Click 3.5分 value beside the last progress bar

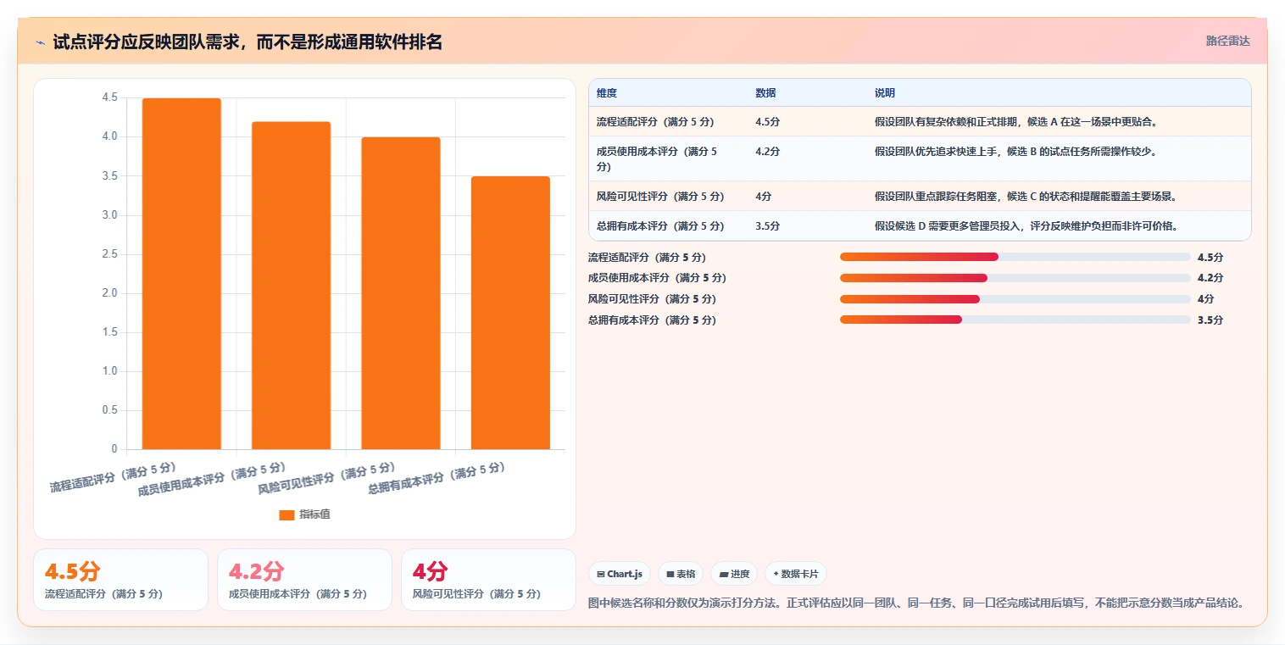(1210, 320)
